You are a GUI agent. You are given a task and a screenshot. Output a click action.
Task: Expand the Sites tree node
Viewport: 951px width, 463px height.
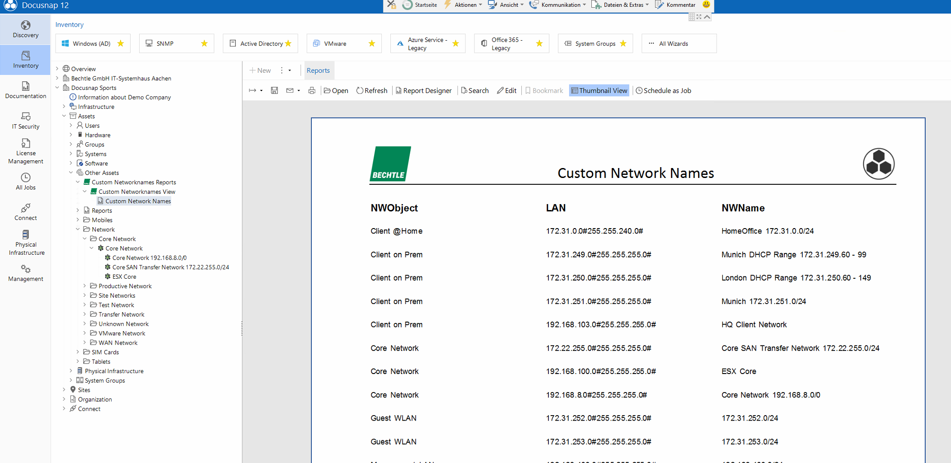point(64,390)
